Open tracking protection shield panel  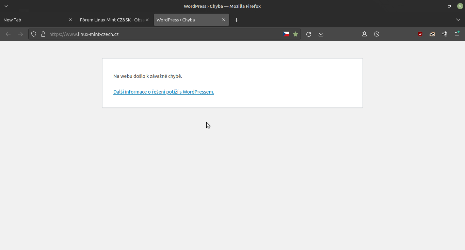click(34, 34)
